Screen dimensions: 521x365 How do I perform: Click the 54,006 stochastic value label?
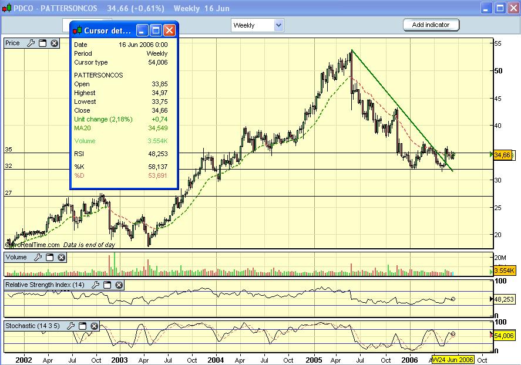504,336
